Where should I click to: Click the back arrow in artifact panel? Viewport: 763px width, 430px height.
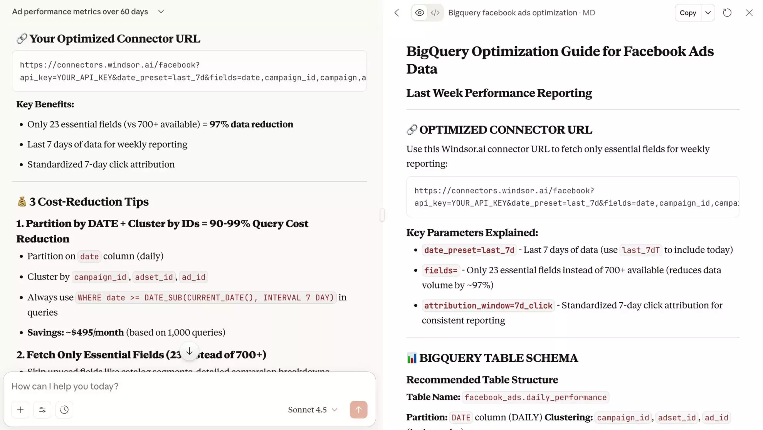(397, 13)
